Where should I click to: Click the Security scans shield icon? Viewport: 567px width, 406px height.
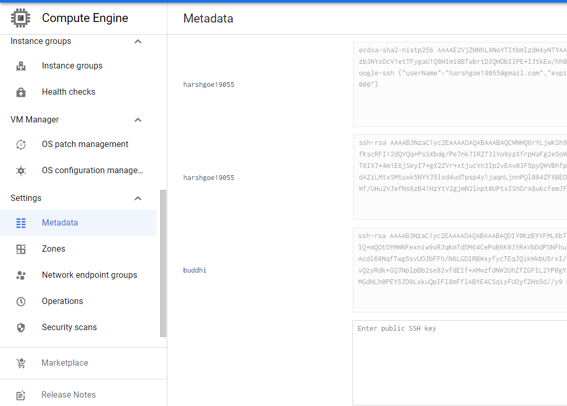point(21,328)
